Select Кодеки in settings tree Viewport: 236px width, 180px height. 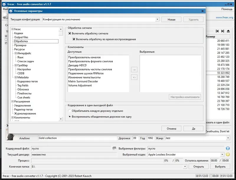click(19, 33)
